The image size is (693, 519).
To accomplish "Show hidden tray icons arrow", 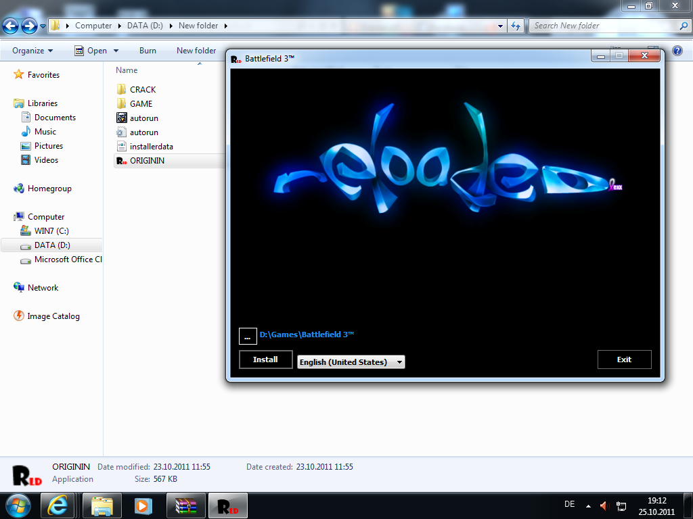I will [588, 505].
